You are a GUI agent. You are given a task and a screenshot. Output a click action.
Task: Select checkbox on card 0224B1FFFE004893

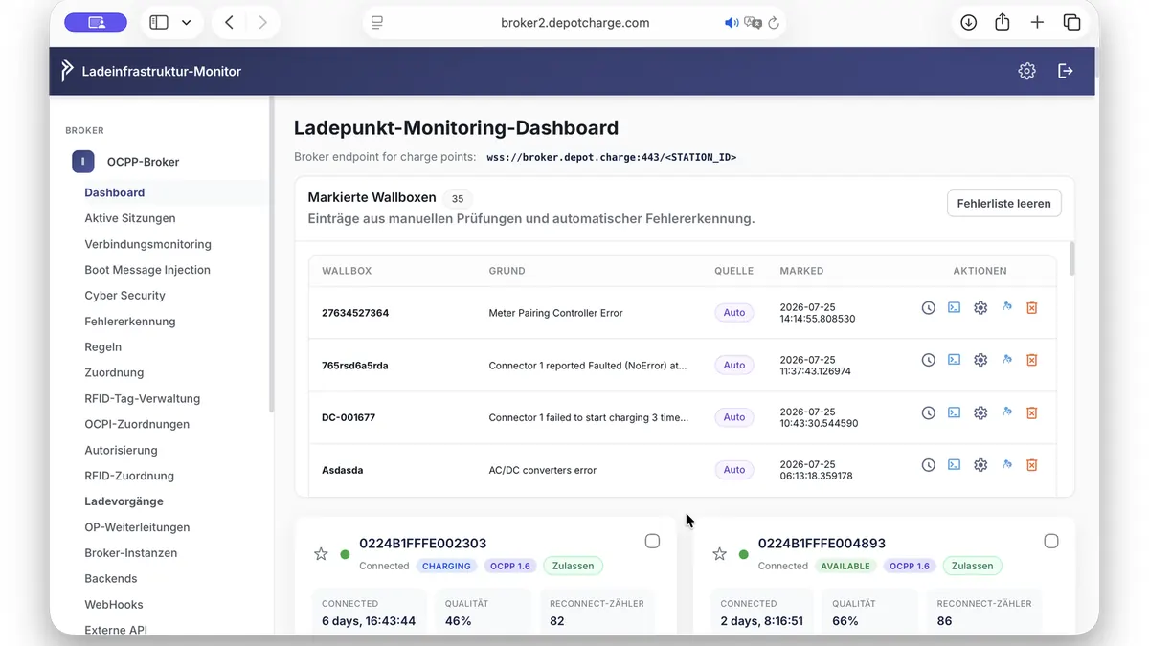point(1050,542)
